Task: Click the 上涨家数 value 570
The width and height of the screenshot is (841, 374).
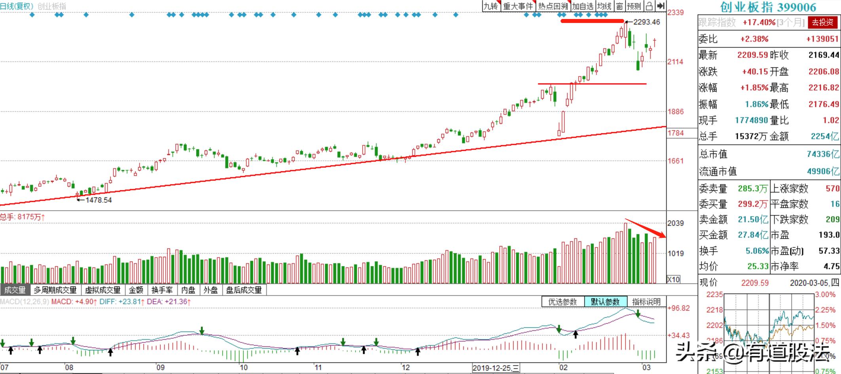Action: pyautogui.click(x=832, y=189)
